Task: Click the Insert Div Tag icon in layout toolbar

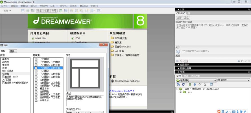Action: (28, 11)
